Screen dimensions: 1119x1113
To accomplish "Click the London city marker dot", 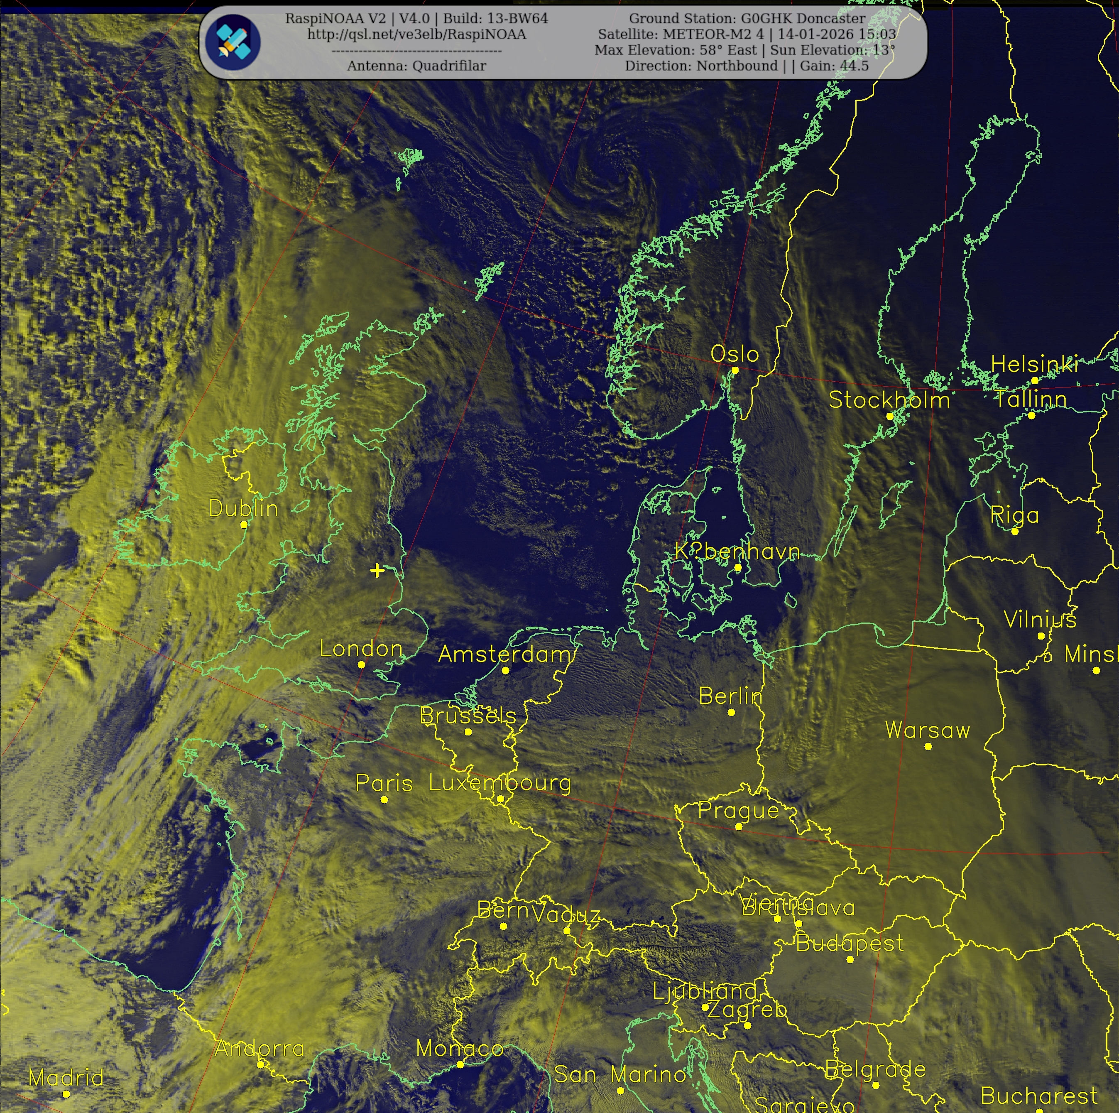I will pyautogui.click(x=361, y=664).
